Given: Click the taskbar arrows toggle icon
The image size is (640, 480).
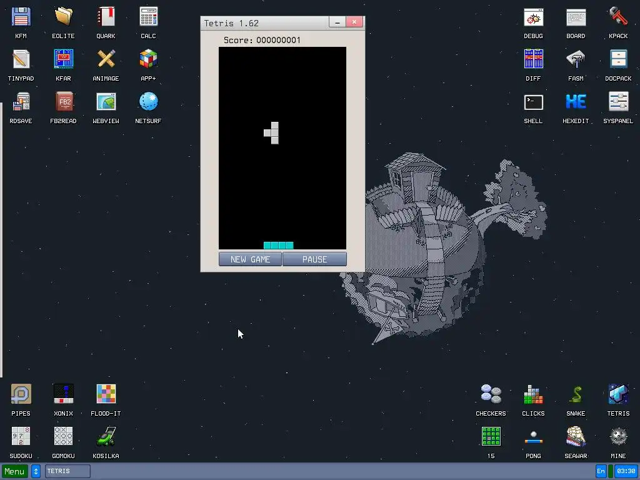Looking at the screenshot, I should click(x=36, y=471).
